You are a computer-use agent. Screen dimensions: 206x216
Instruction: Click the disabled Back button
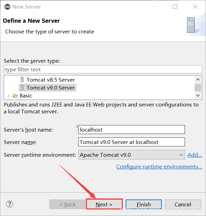pos(68,204)
